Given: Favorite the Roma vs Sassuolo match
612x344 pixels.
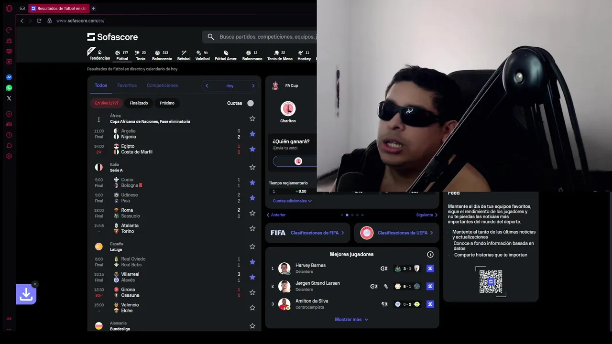Looking at the screenshot, I should [x=252, y=213].
